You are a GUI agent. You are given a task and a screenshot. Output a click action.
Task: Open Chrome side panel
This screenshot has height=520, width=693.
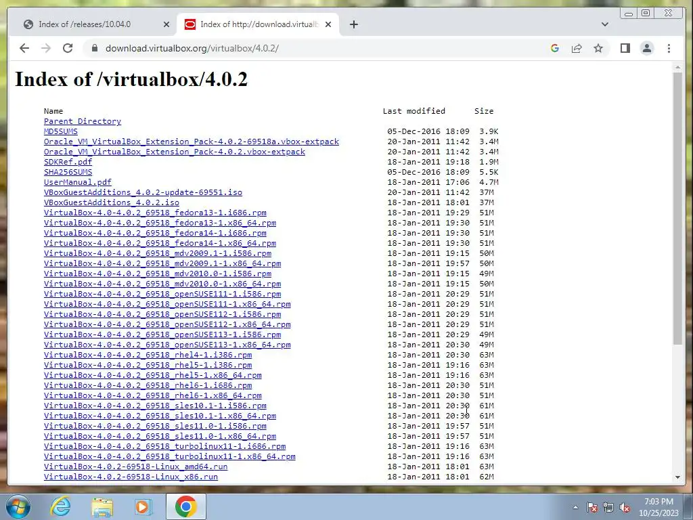coord(625,48)
